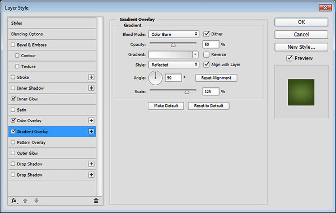Delete effect with the trash icon
This screenshot has height=213, width=336.
[x=96, y=201]
